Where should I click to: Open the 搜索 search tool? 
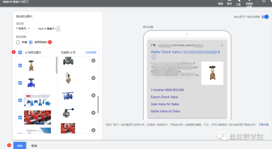click(x=220, y=3)
